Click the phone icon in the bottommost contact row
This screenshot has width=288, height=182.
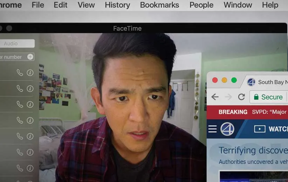point(20,168)
